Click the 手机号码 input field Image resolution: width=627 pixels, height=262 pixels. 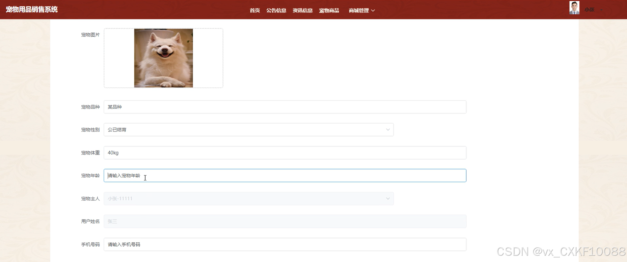(285, 244)
